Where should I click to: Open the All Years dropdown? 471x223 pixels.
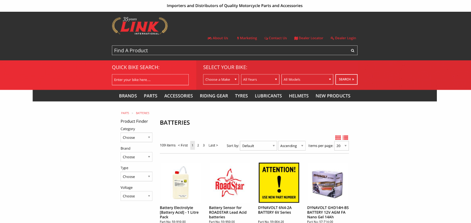coord(260,79)
